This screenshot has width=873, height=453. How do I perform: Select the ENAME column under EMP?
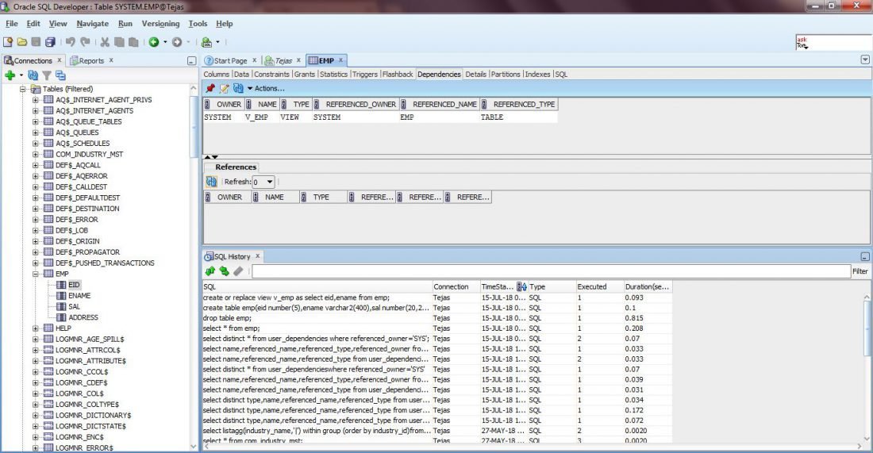coord(79,295)
